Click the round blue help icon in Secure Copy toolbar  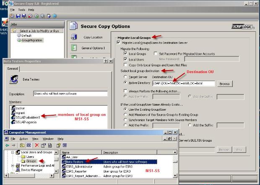[55, 16]
